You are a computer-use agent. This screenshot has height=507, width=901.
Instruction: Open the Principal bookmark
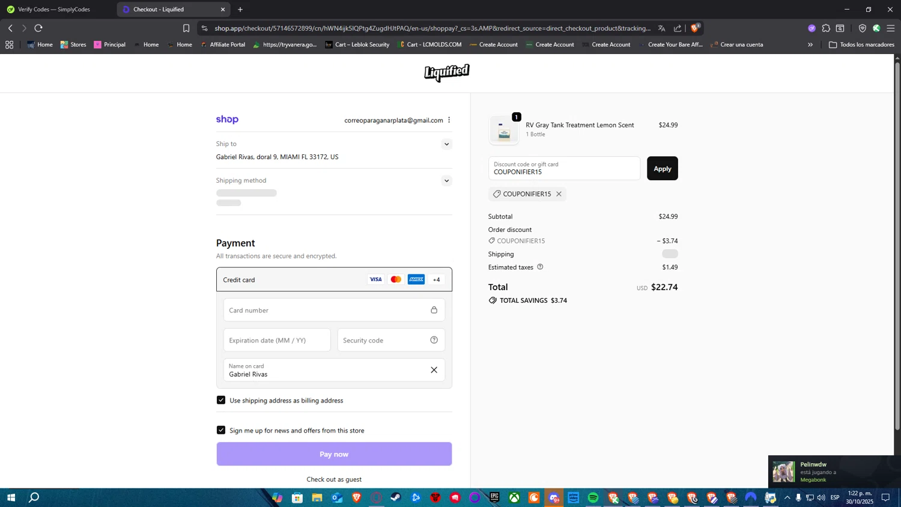(x=110, y=44)
